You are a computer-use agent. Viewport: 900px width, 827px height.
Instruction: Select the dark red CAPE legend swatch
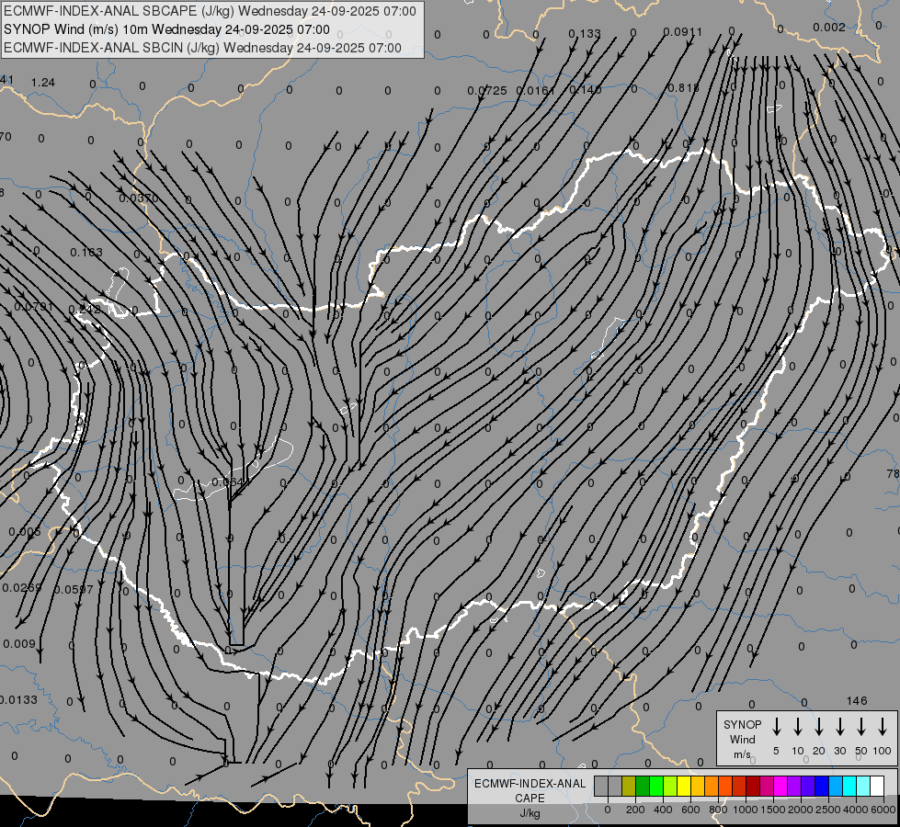[753, 786]
